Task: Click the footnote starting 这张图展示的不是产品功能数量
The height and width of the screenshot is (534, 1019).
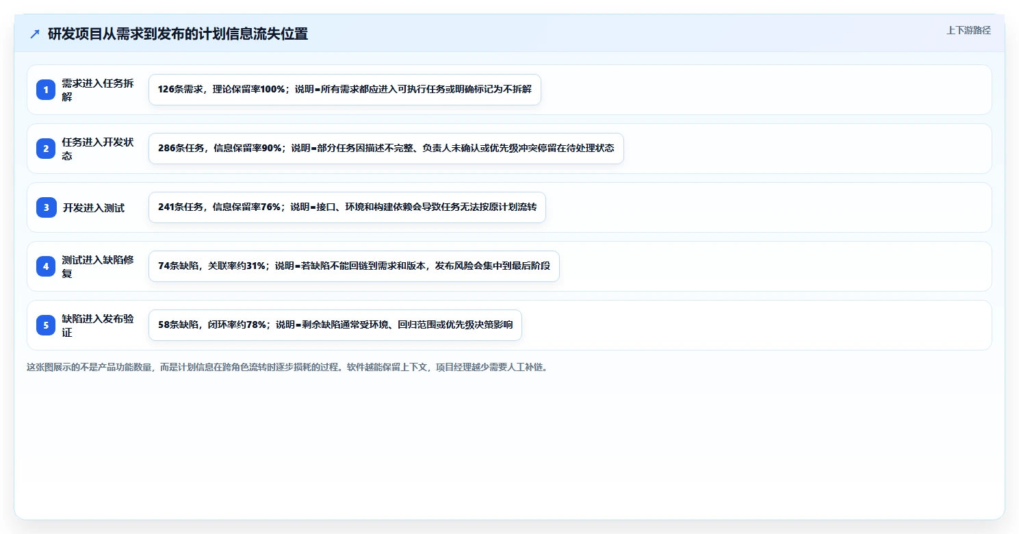Action: point(287,367)
